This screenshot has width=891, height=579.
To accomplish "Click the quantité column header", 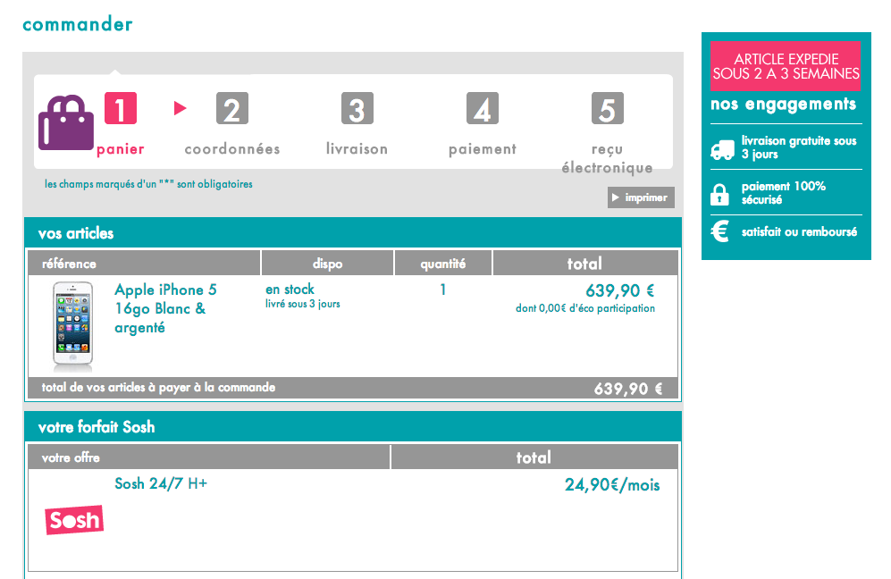I will click(443, 264).
